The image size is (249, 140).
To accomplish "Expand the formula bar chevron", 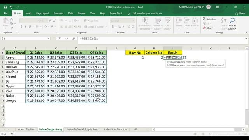I will tap(246, 38).
